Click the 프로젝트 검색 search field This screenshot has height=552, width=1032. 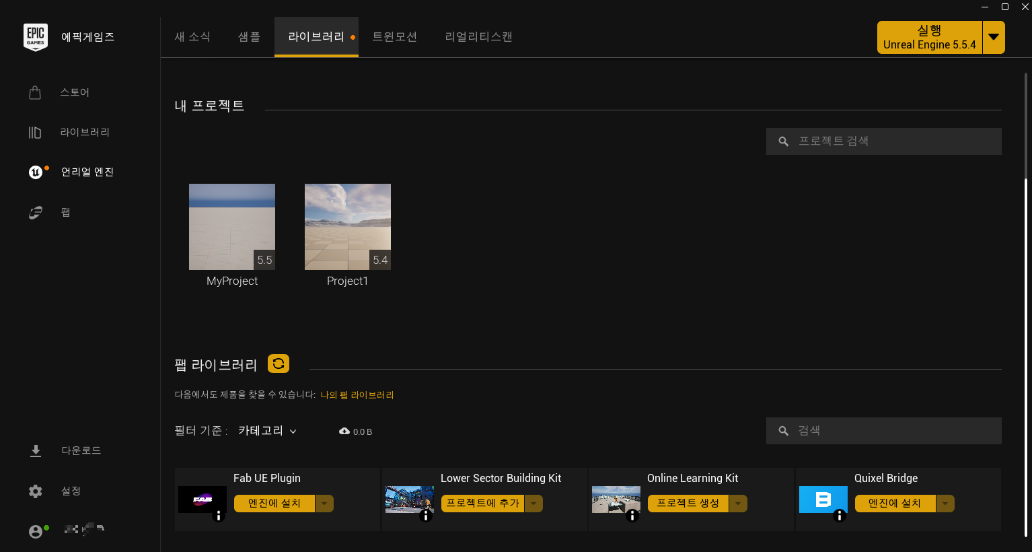[884, 141]
